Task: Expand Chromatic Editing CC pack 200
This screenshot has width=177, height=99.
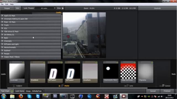Action: tap(2, 19)
